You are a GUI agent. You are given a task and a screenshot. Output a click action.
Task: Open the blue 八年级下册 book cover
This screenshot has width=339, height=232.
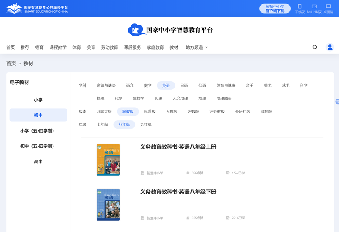point(108,205)
